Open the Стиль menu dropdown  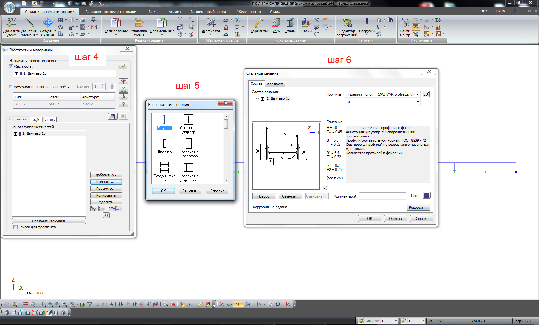coord(486,11)
